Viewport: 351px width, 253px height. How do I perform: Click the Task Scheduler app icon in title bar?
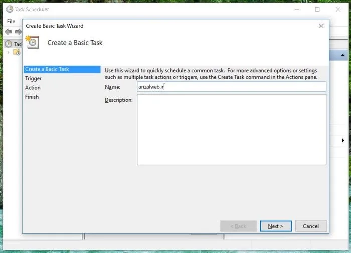tap(9, 9)
